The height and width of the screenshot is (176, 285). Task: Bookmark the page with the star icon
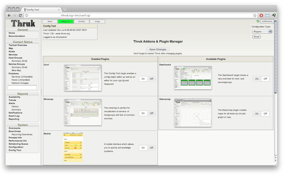[x=255, y=15]
